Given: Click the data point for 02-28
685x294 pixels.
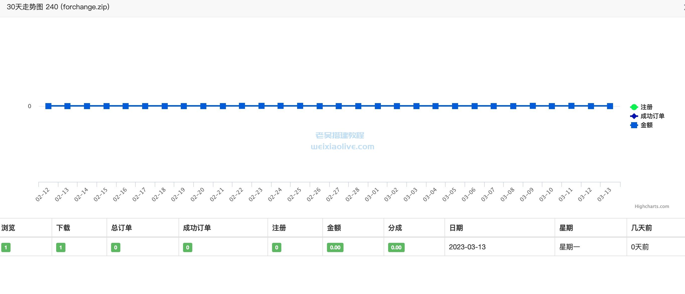Looking at the screenshot, I should (358, 106).
